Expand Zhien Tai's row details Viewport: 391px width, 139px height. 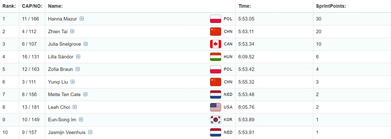tap(72, 31)
